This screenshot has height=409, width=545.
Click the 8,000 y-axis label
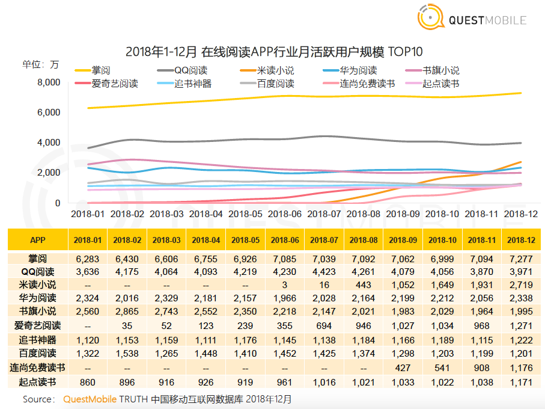coord(49,82)
